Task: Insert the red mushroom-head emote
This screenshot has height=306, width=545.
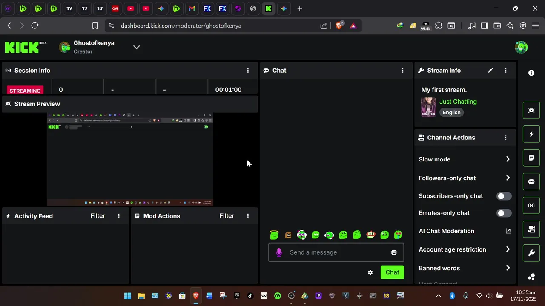Action: 370,235
